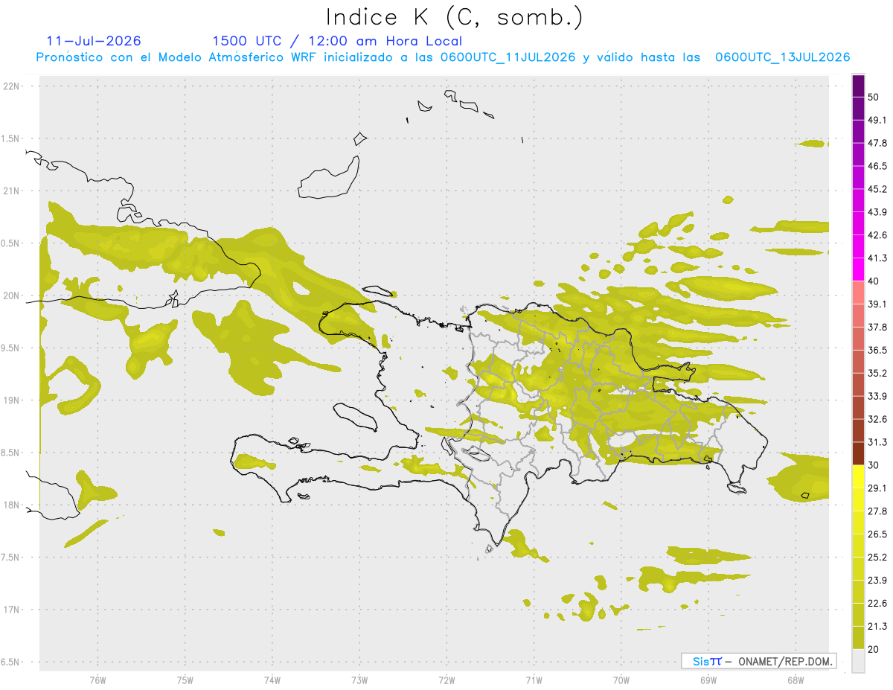Click the '0600UTC_13JUL2026' valid-until time text

[x=782, y=57]
